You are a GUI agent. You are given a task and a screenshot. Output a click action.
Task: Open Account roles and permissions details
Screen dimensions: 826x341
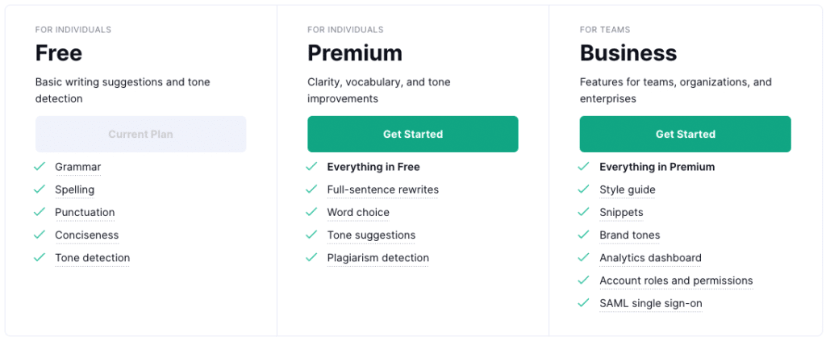click(x=677, y=281)
